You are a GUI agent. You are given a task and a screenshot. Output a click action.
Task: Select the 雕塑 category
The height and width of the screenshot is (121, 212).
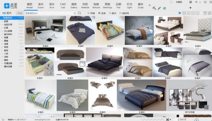tap(6, 41)
